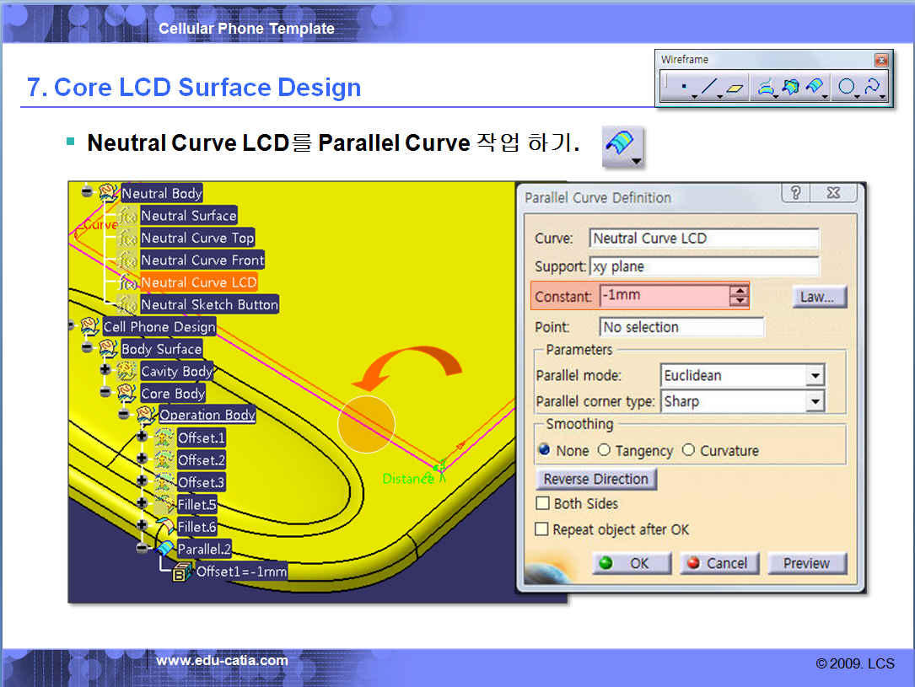This screenshot has width=915, height=687.
Task: Select the Circle tool icon
Action: (x=846, y=88)
